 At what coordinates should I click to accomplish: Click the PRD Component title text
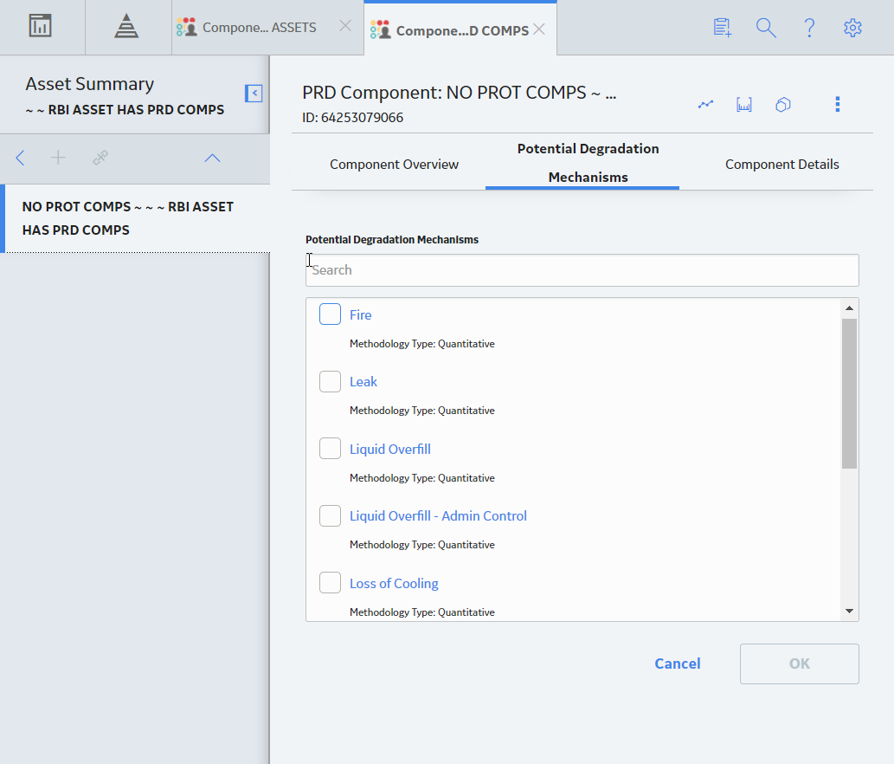coord(459,93)
